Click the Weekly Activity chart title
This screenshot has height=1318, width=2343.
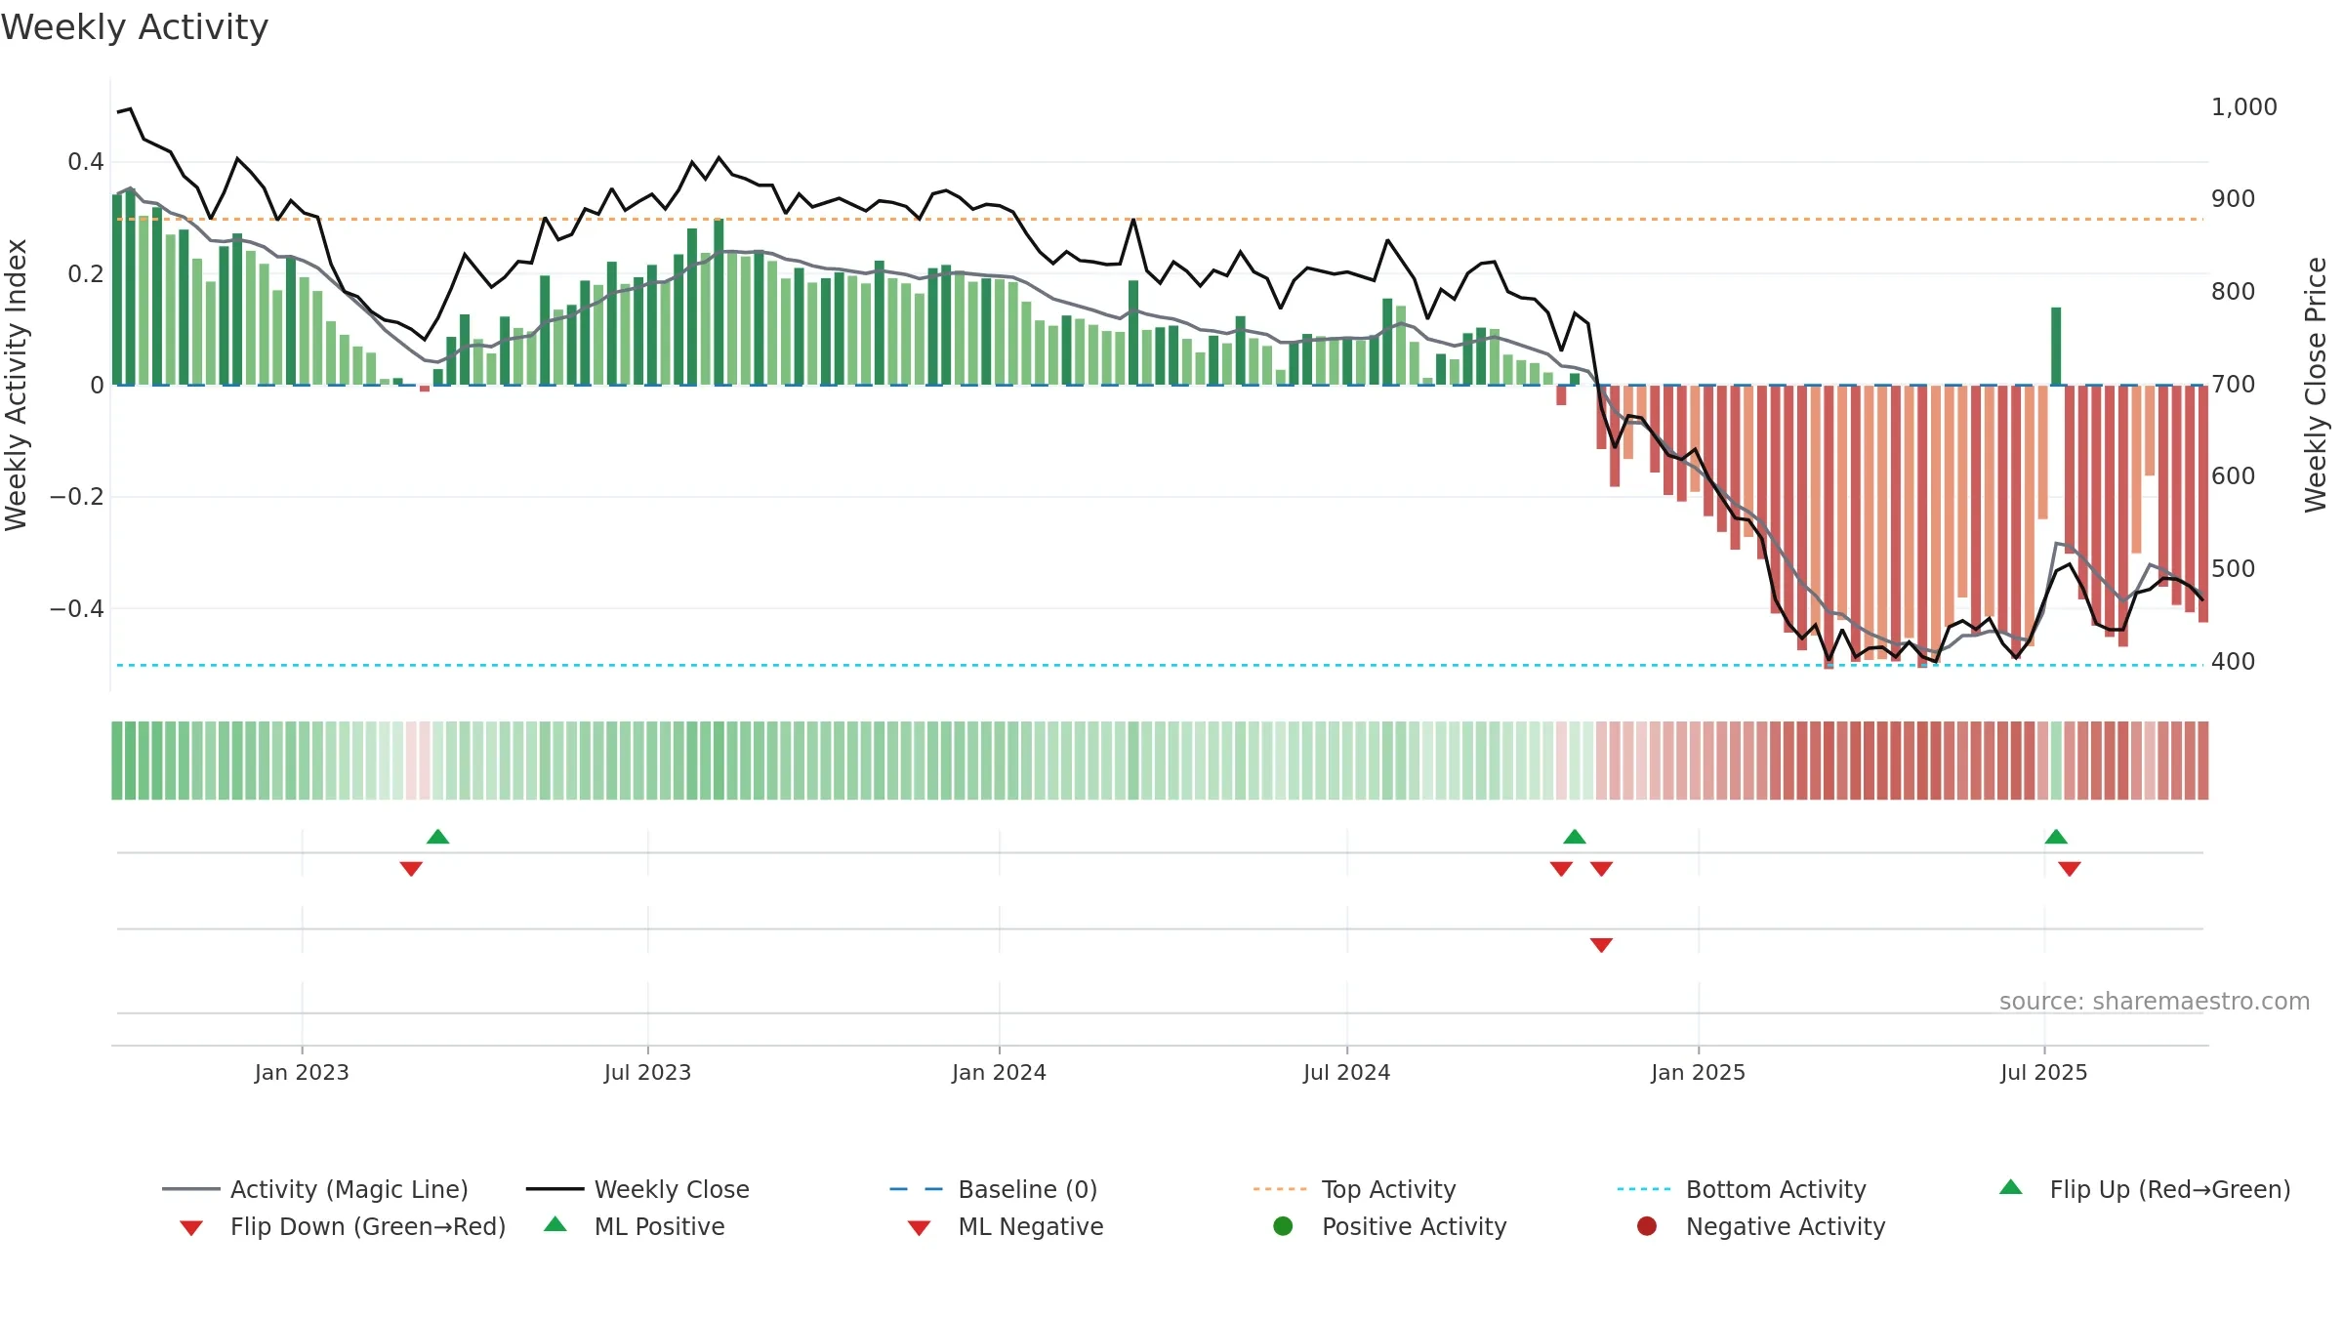pyautogui.click(x=135, y=27)
